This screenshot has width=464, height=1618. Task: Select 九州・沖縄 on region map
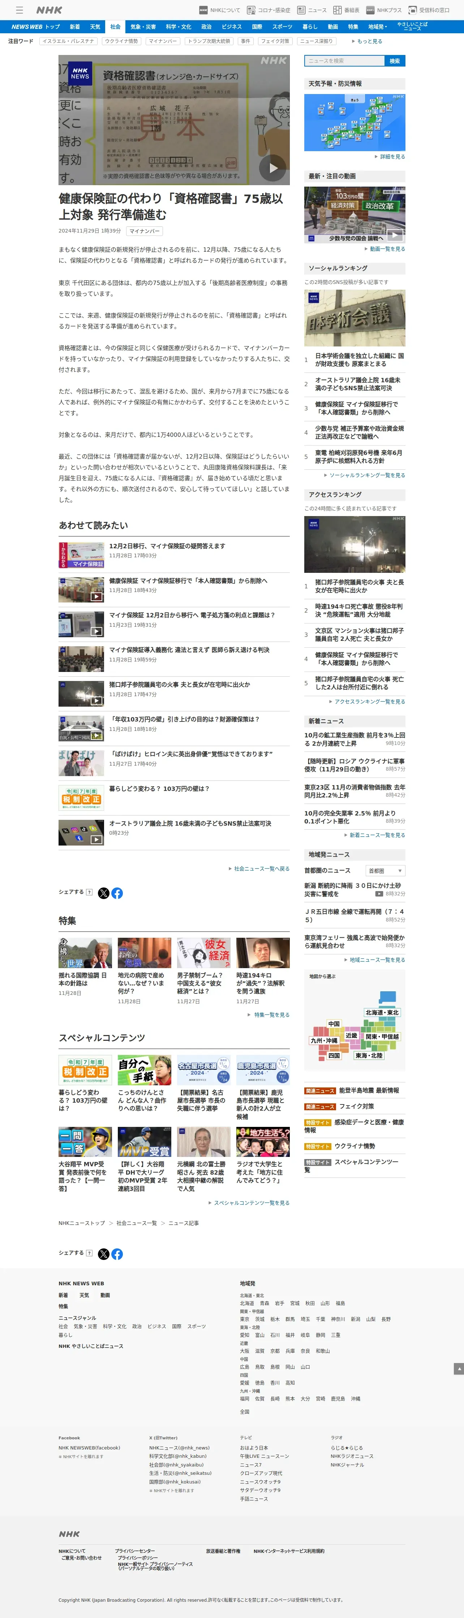click(324, 1041)
